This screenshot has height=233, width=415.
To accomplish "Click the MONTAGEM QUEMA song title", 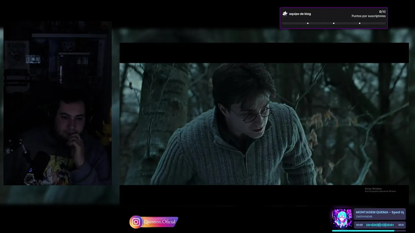I will [x=380, y=212].
